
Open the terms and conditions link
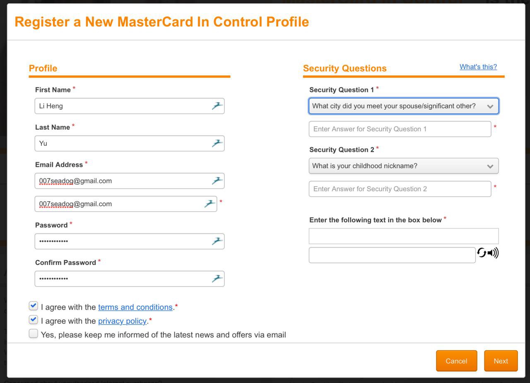tap(135, 307)
